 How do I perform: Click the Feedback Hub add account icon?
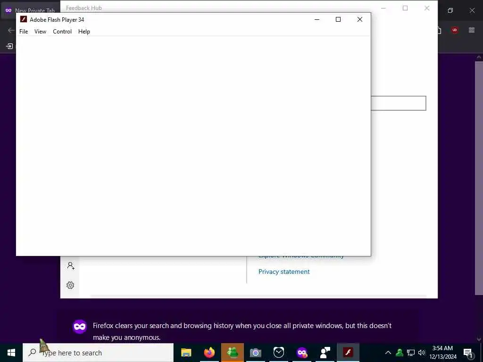pyautogui.click(x=71, y=266)
